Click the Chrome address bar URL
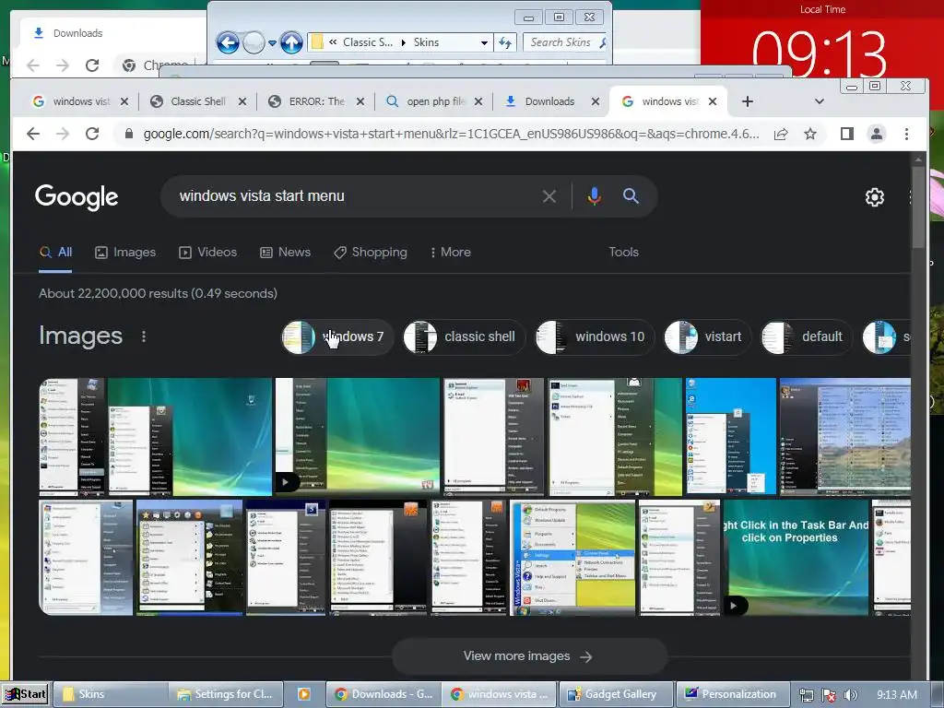The image size is (944, 708). click(x=451, y=134)
